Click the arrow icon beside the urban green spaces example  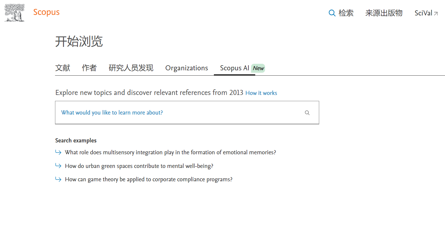[58, 166]
